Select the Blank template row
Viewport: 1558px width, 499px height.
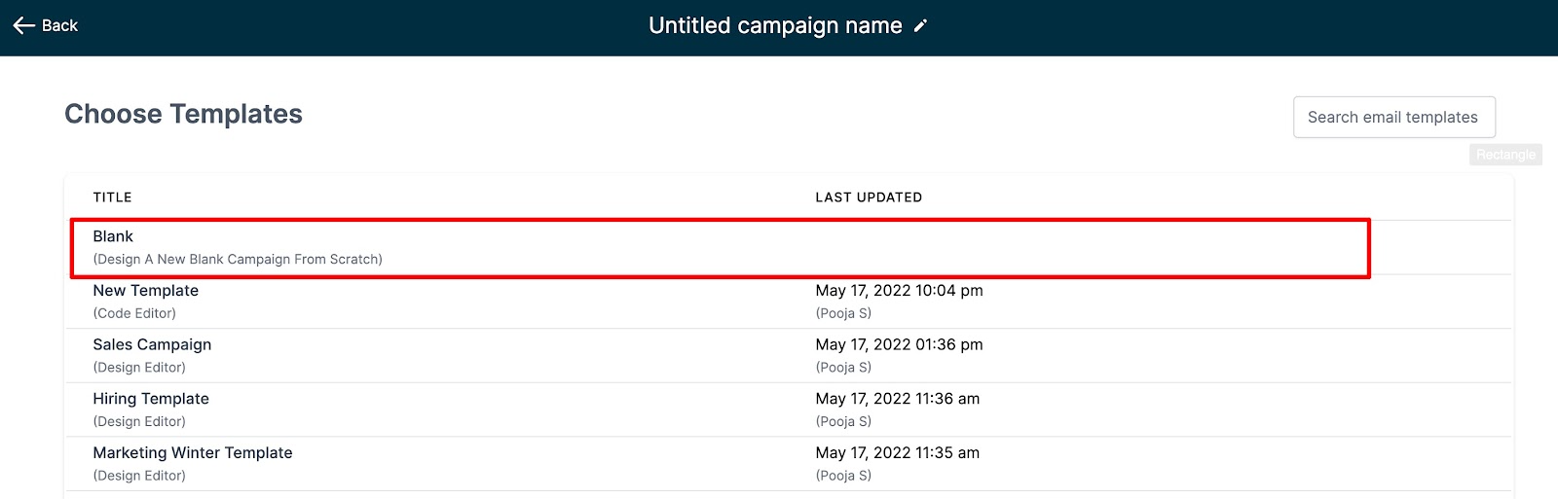tap(113, 236)
